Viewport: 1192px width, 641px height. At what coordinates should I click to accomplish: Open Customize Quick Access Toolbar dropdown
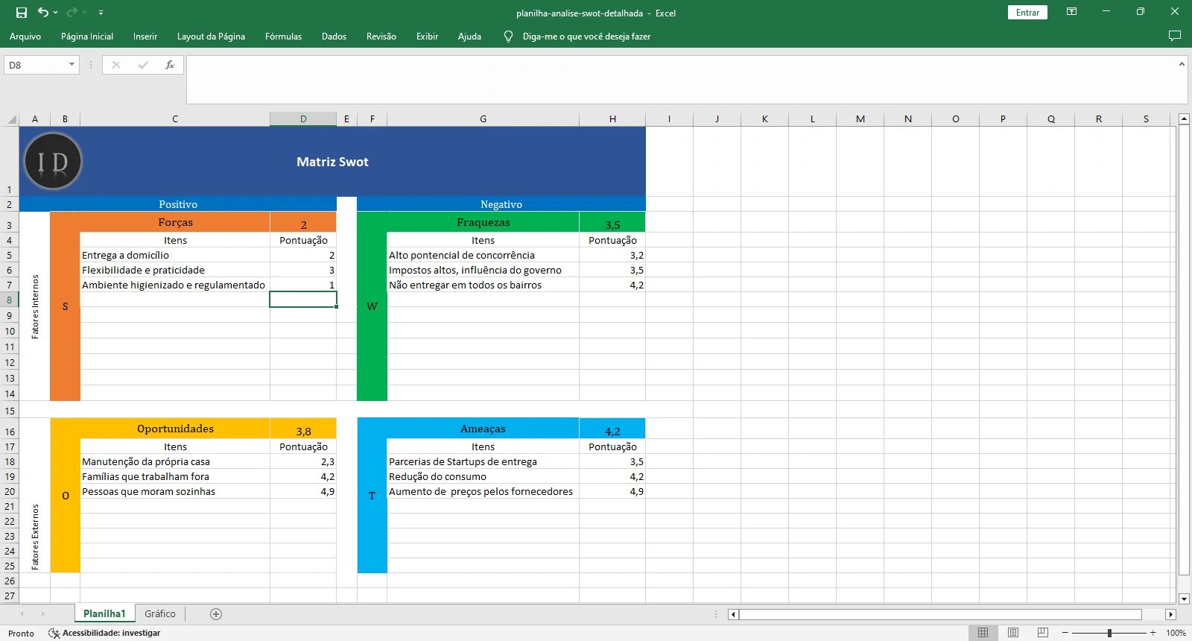tap(101, 13)
